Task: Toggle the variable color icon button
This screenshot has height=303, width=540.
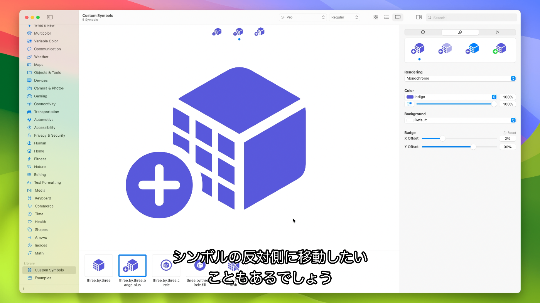Action: (409, 104)
